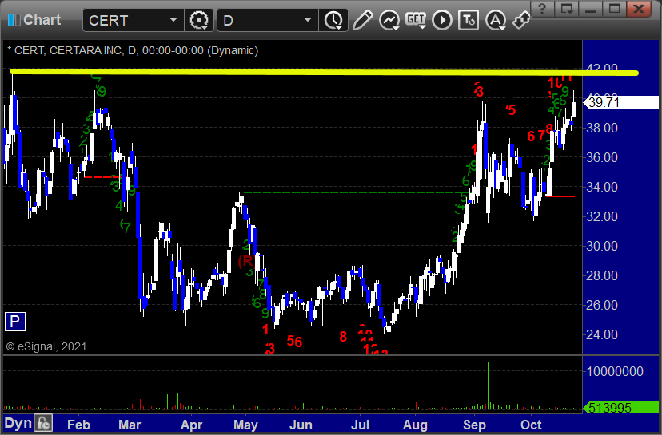Click the P badge on chart
662x435 pixels.
point(14,322)
